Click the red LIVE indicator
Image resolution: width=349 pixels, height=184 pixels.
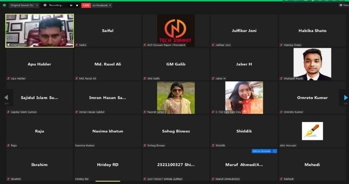coord(86,5)
